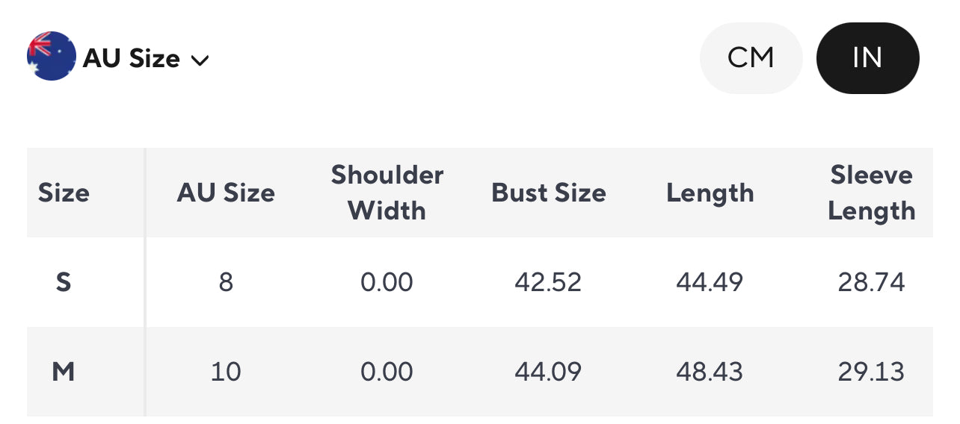Click AU size 10 cell
Image resolution: width=960 pixels, height=424 pixels.
226,372
